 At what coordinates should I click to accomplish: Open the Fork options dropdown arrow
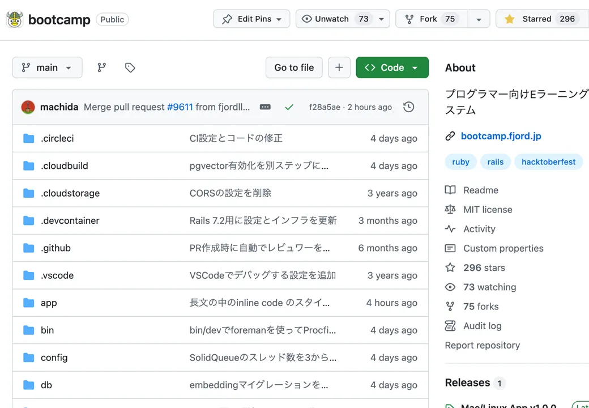[479, 19]
